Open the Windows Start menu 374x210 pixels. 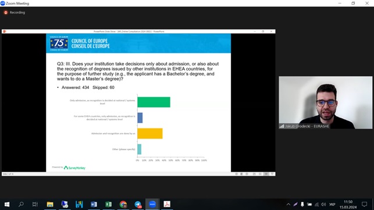coord(7,204)
